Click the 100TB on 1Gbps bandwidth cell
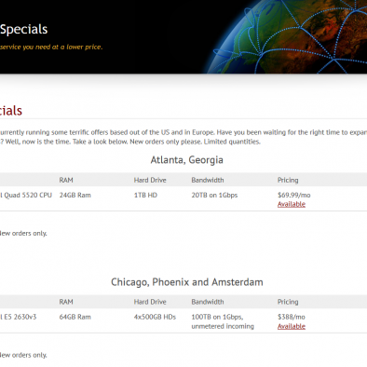367x367 pixels. point(223,321)
